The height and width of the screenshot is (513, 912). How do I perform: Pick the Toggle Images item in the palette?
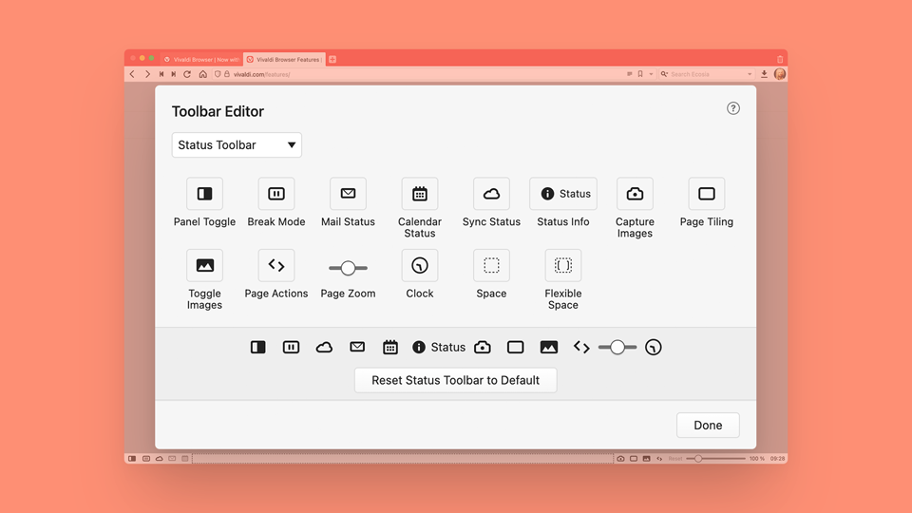coord(204,265)
